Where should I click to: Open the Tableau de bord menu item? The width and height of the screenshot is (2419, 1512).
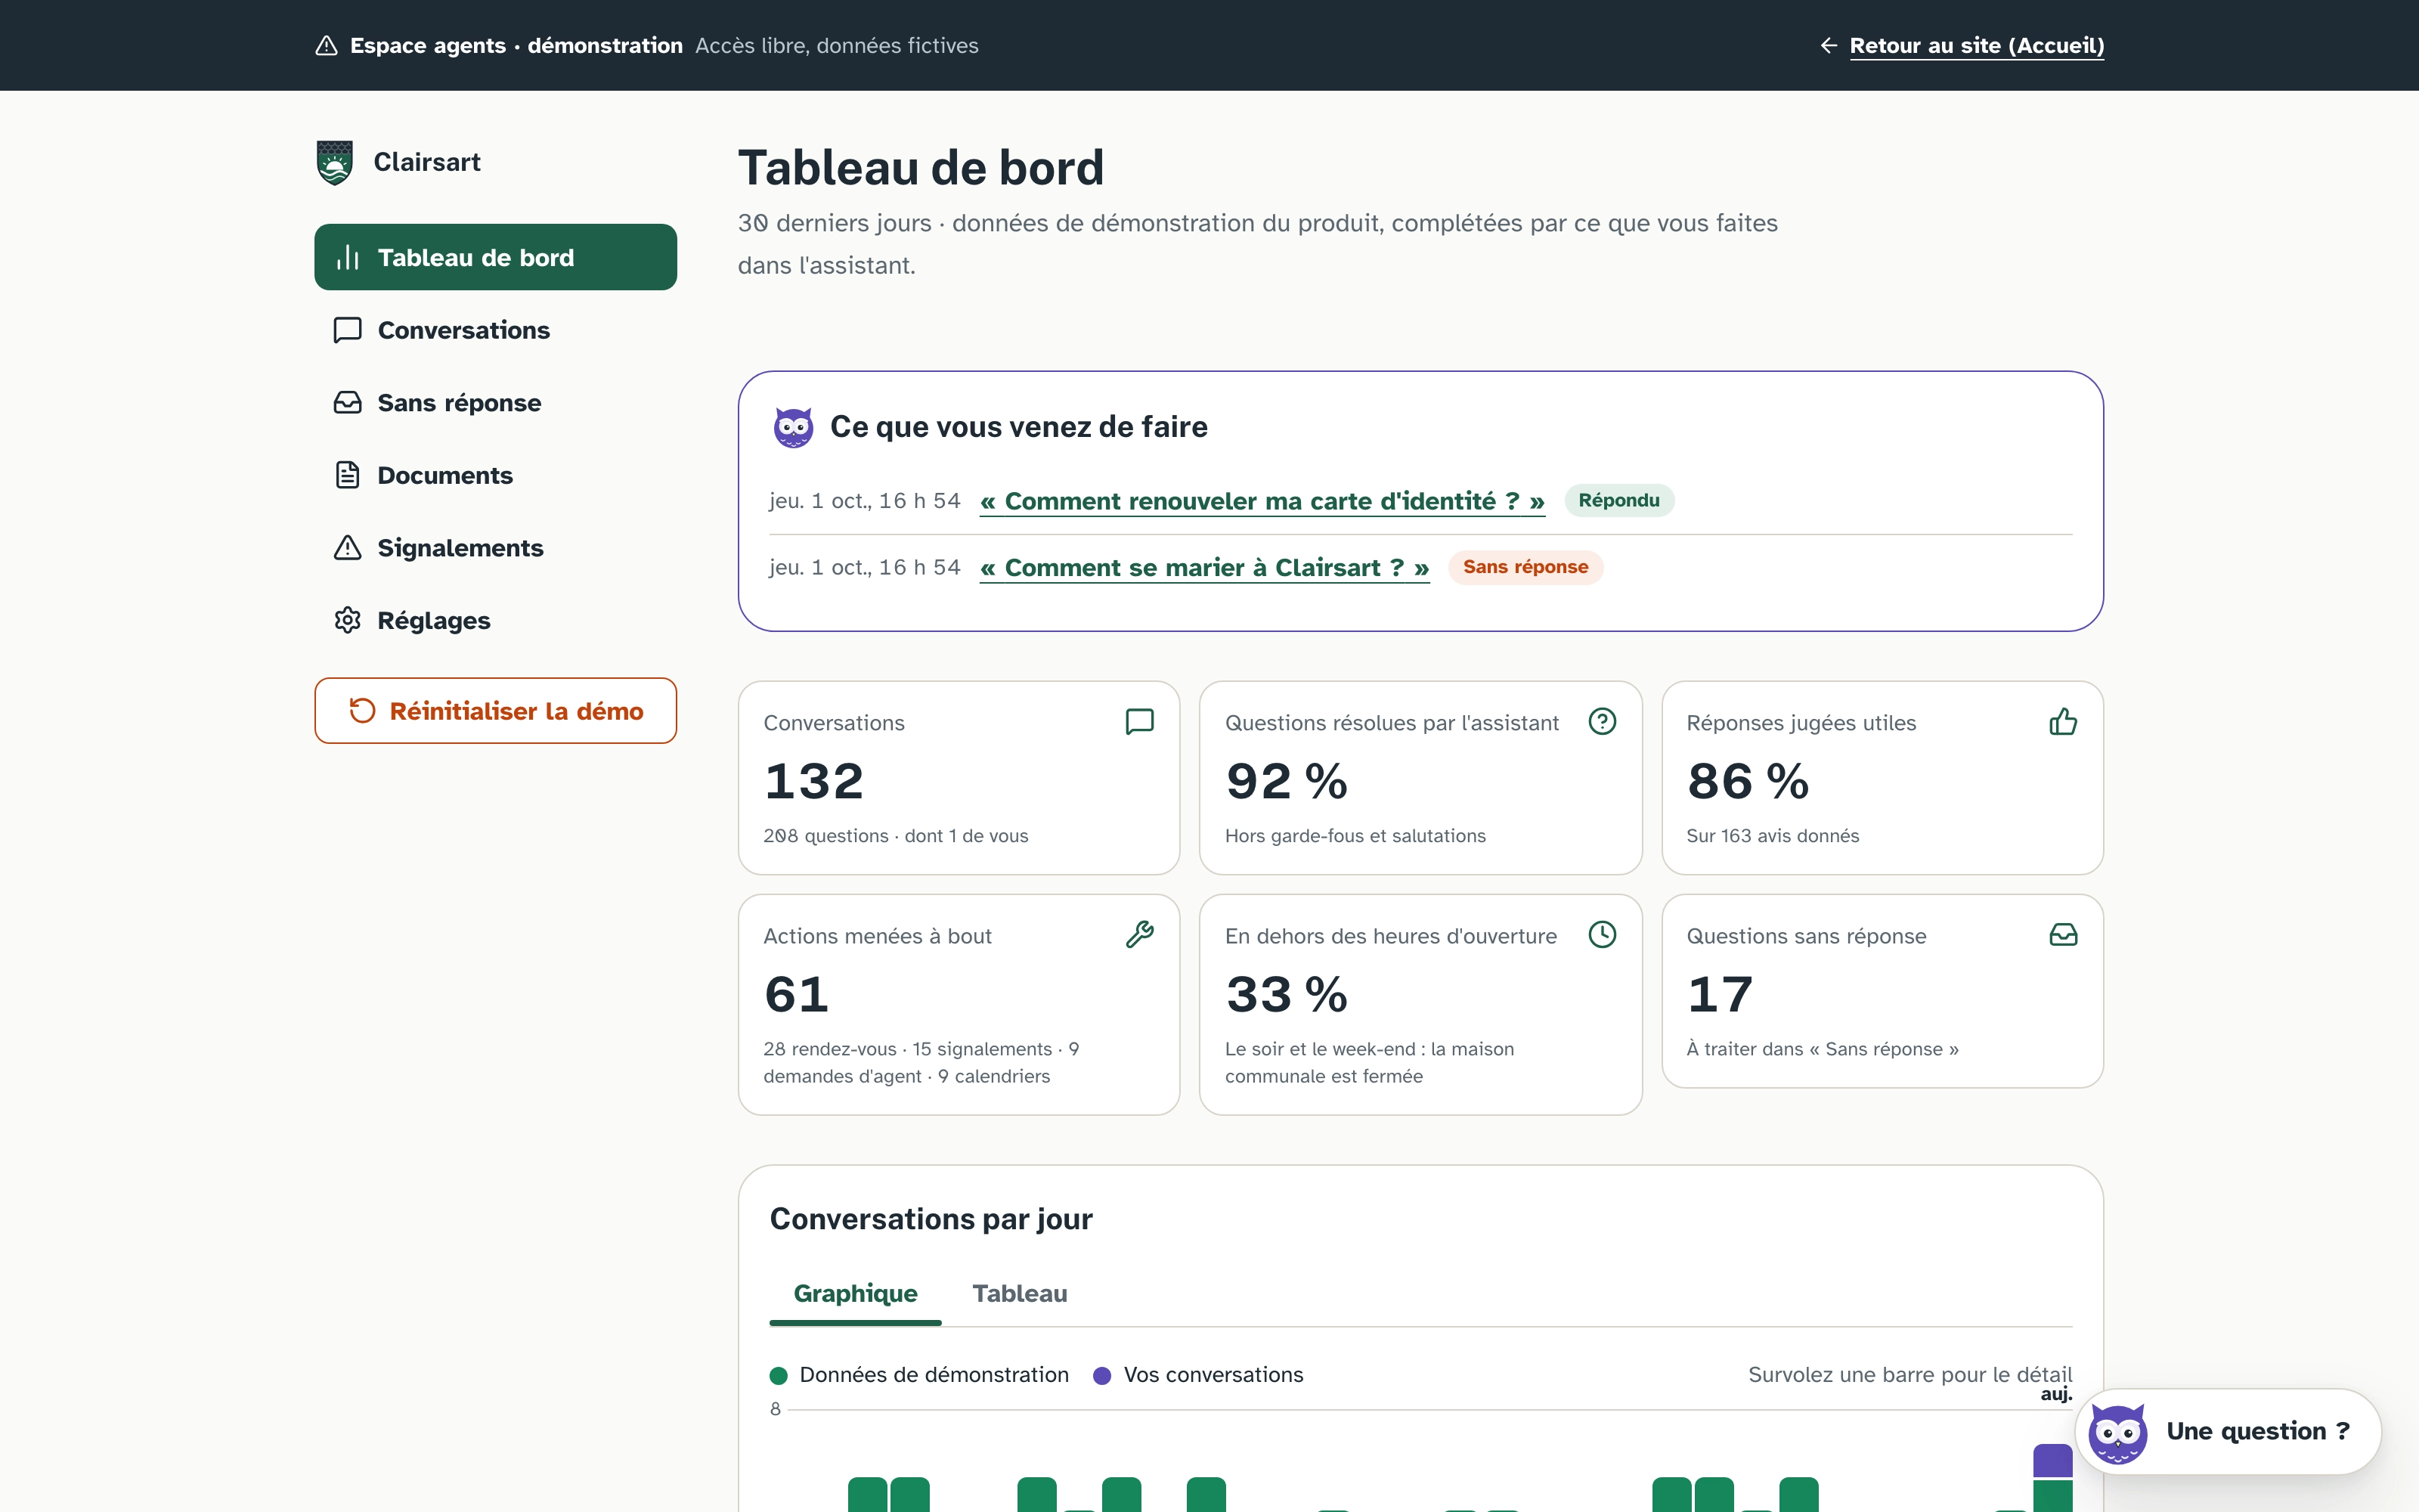496,257
